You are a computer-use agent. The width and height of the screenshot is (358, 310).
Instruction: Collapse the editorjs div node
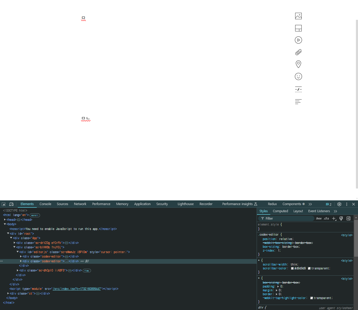[18, 252]
